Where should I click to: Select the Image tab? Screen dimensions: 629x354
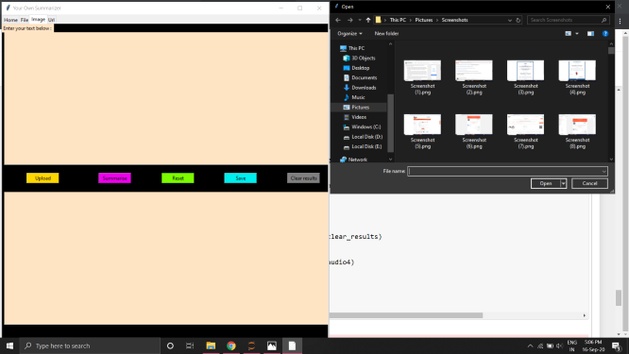(x=38, y=19)
